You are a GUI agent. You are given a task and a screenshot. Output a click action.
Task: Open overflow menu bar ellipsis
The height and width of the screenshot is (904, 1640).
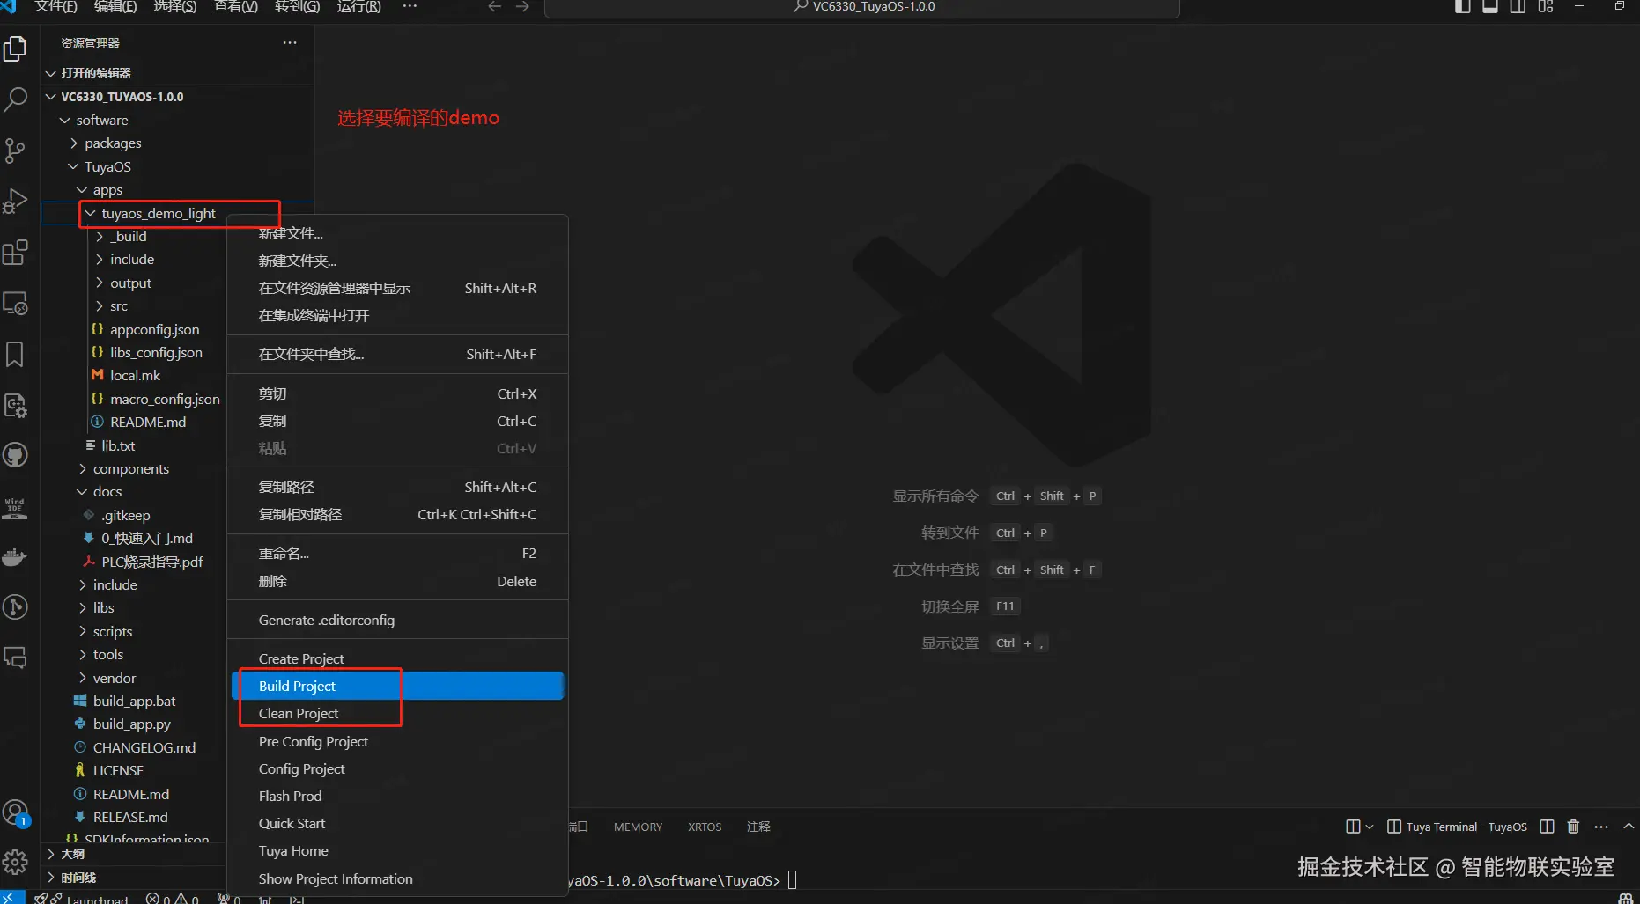(x=410, y=7)
